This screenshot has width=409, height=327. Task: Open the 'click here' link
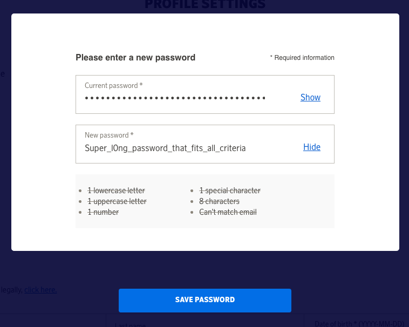pyautogui.click(x=40, y=290)
